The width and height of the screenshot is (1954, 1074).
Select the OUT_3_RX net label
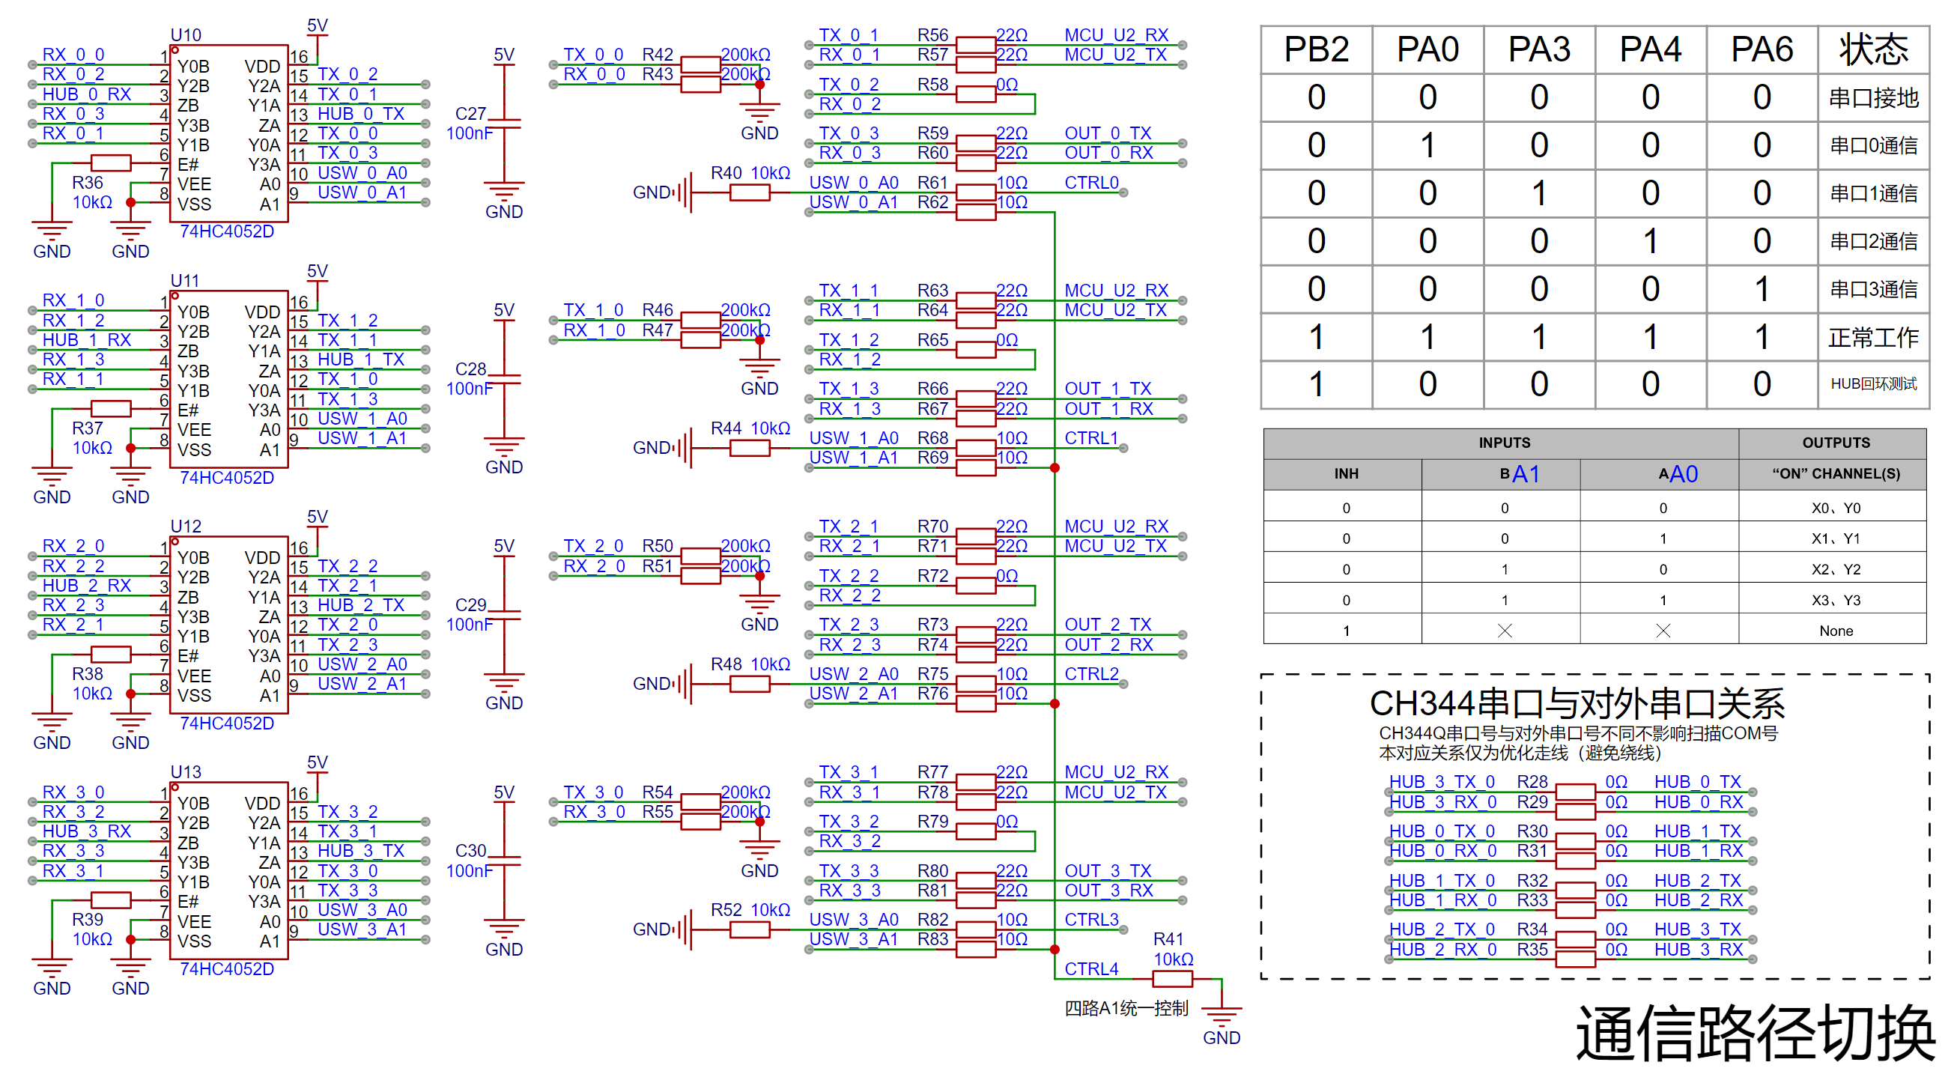pos(1109,891)
